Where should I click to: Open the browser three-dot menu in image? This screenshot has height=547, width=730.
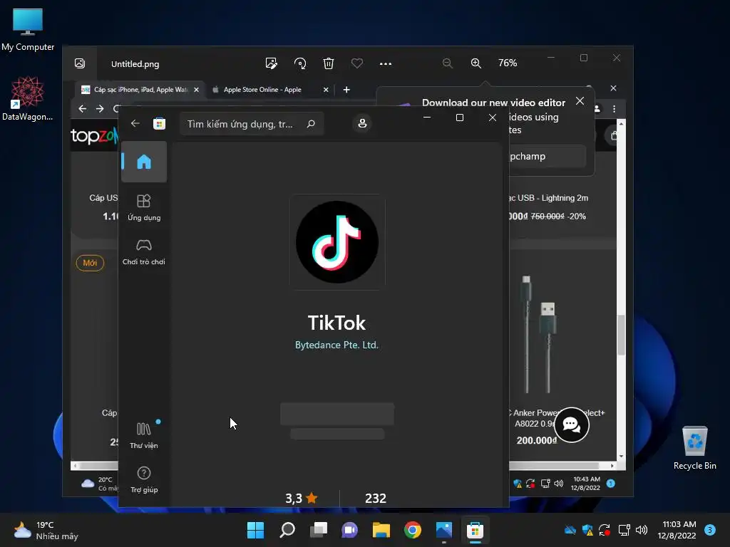[x=614, y=109]
